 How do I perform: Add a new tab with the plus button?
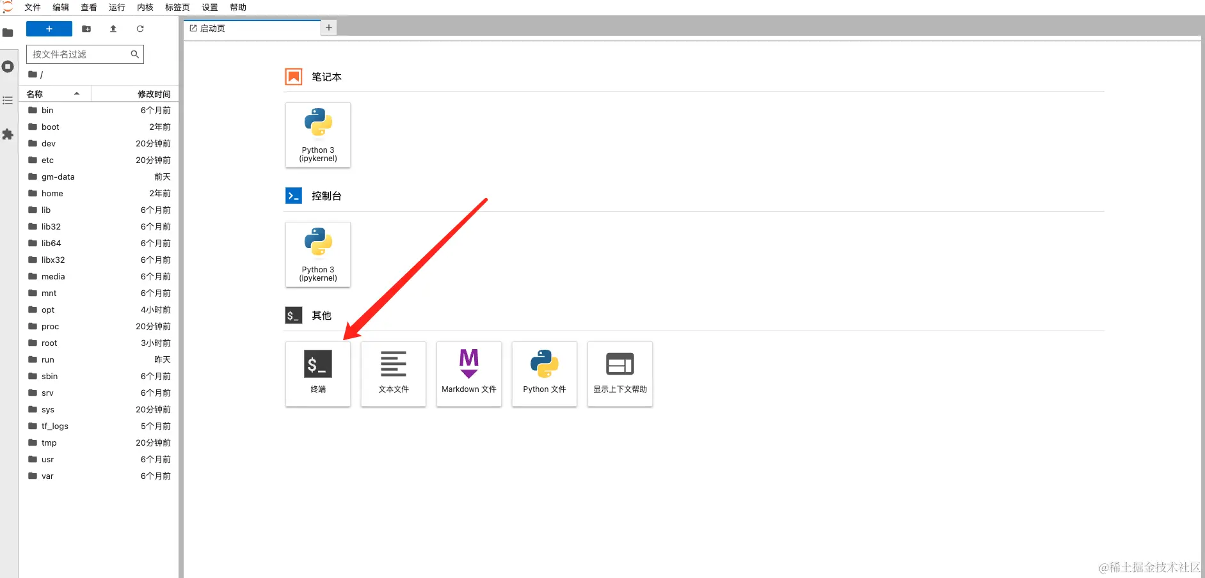(328, 27)
